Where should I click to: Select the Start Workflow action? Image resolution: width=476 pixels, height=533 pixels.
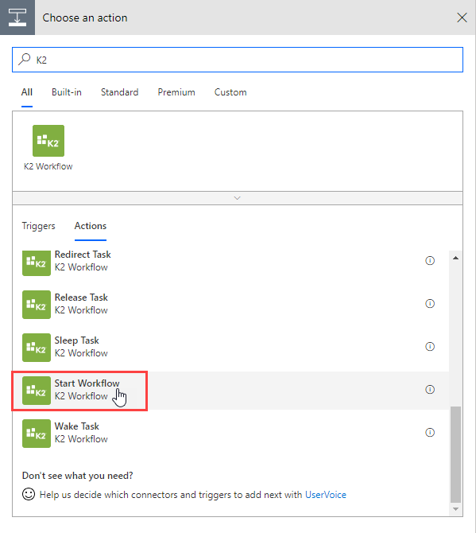coord(230,391)
